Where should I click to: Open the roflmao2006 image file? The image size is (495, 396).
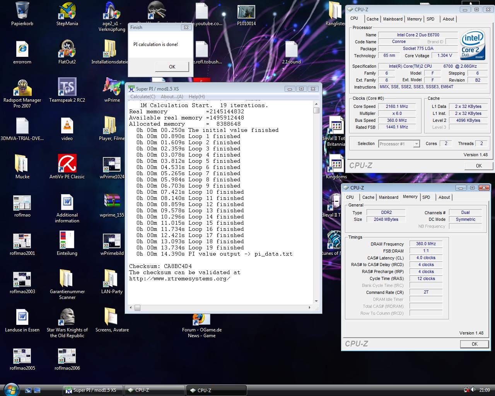click(67, 356)
